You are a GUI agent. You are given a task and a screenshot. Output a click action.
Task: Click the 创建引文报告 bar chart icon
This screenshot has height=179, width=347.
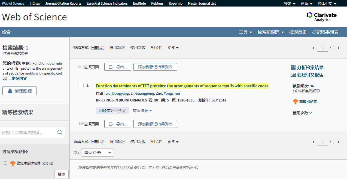(293, 75)
